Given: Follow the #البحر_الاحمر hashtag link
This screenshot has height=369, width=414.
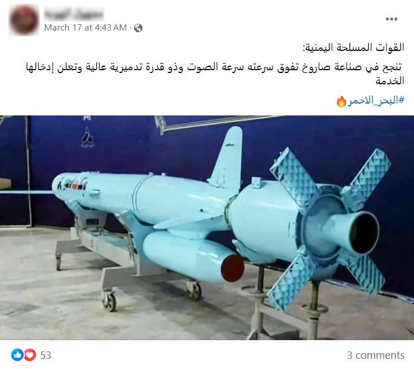Looking at the screenshot, I should point(376,101).
